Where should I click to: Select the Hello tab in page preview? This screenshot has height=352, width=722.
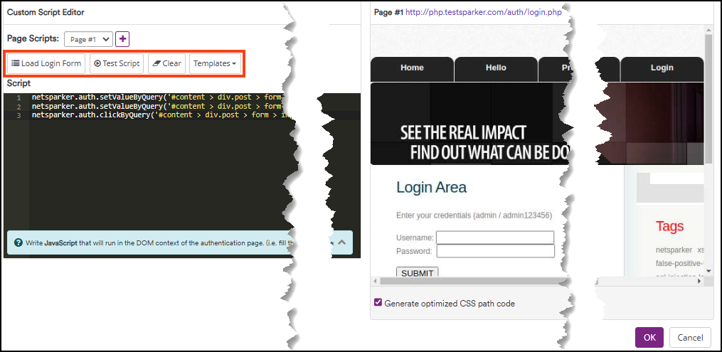pos(496,68)
